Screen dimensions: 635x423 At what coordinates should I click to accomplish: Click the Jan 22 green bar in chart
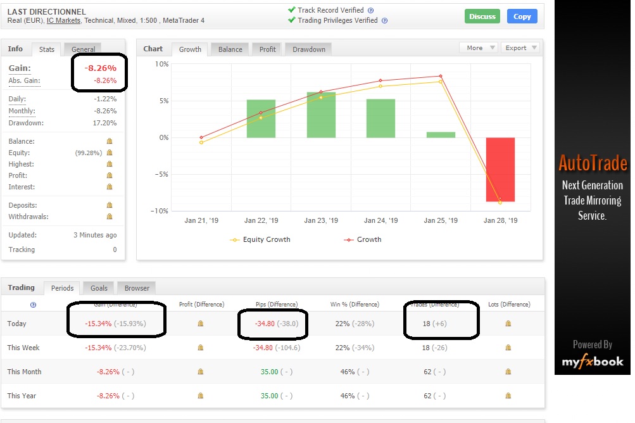261,118
